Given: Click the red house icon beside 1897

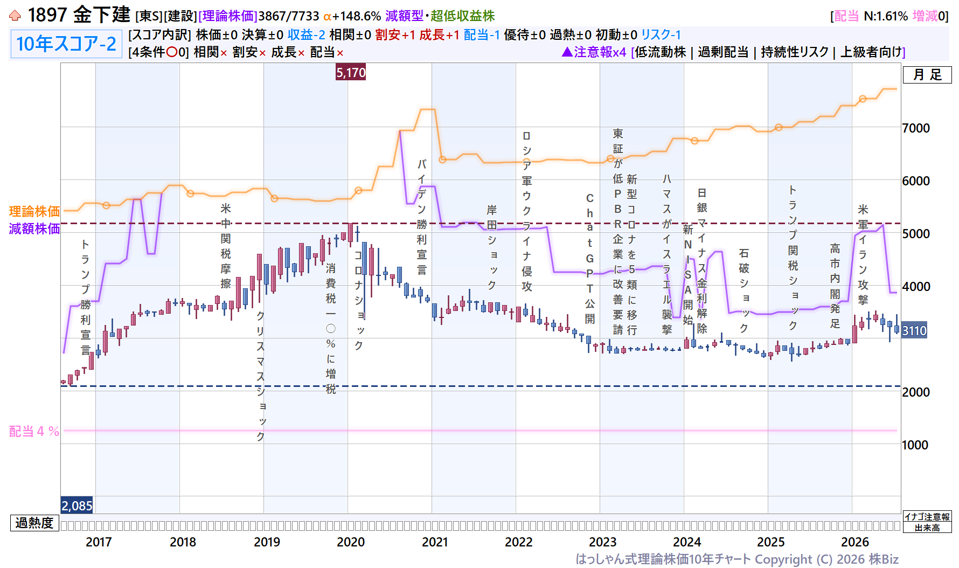Looking at the screenshot, I should click(x=15, y=16).
